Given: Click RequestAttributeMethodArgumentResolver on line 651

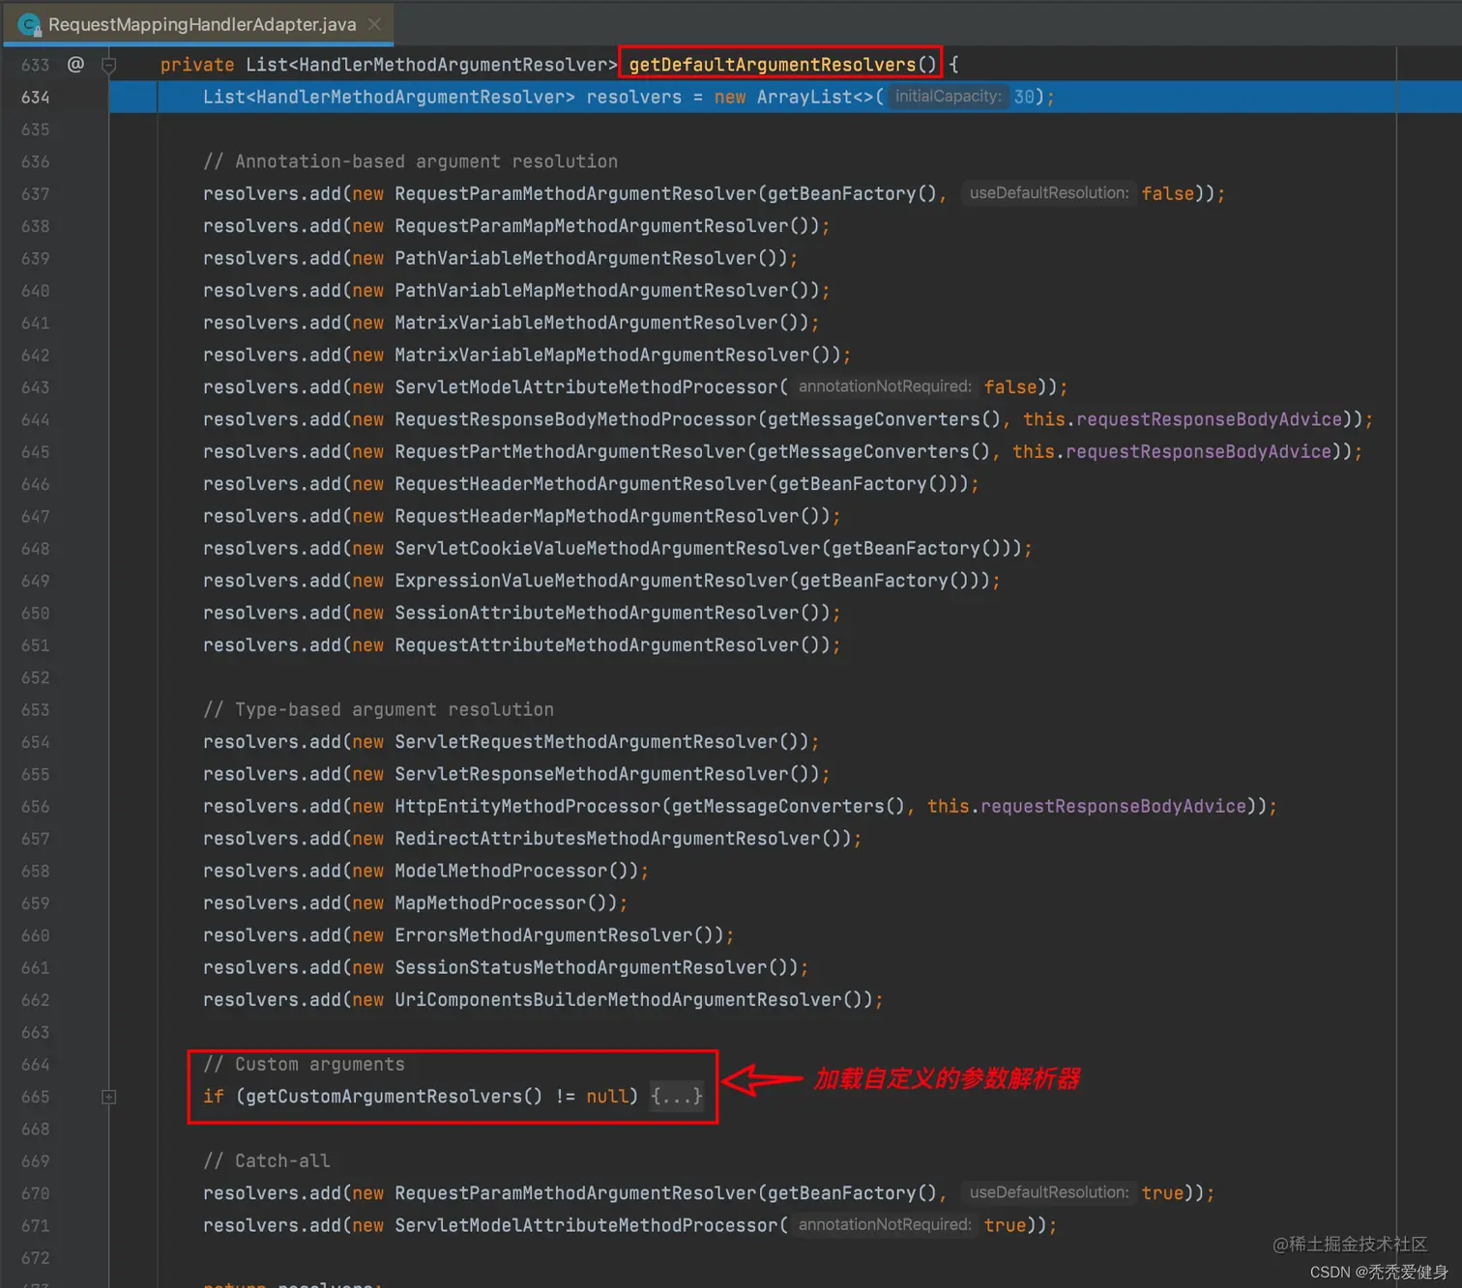Looking at the screenshot, I should pos(597,645).
